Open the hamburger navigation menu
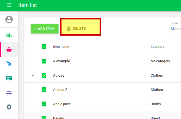181x119 pixels. click(9, 5)
